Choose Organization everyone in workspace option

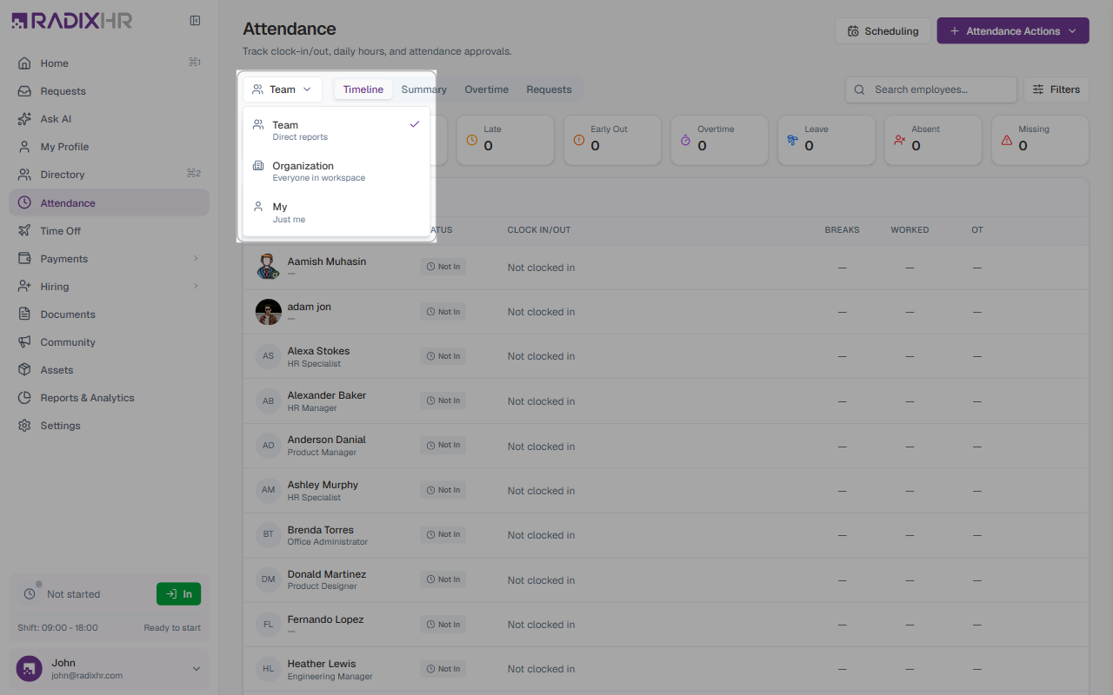pos(337,171)
